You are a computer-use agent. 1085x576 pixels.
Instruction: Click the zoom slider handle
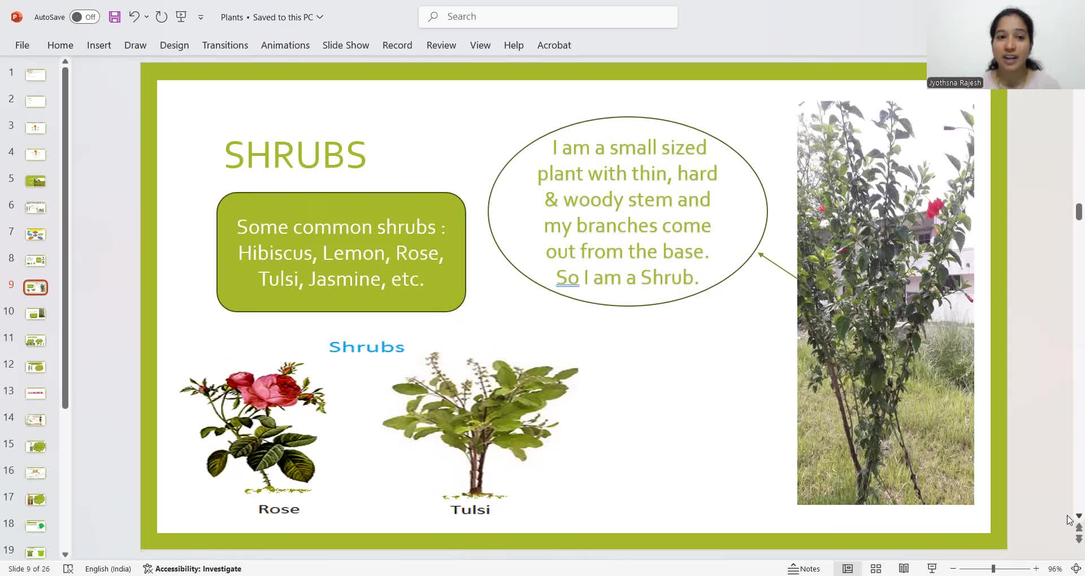click(993, 569)
